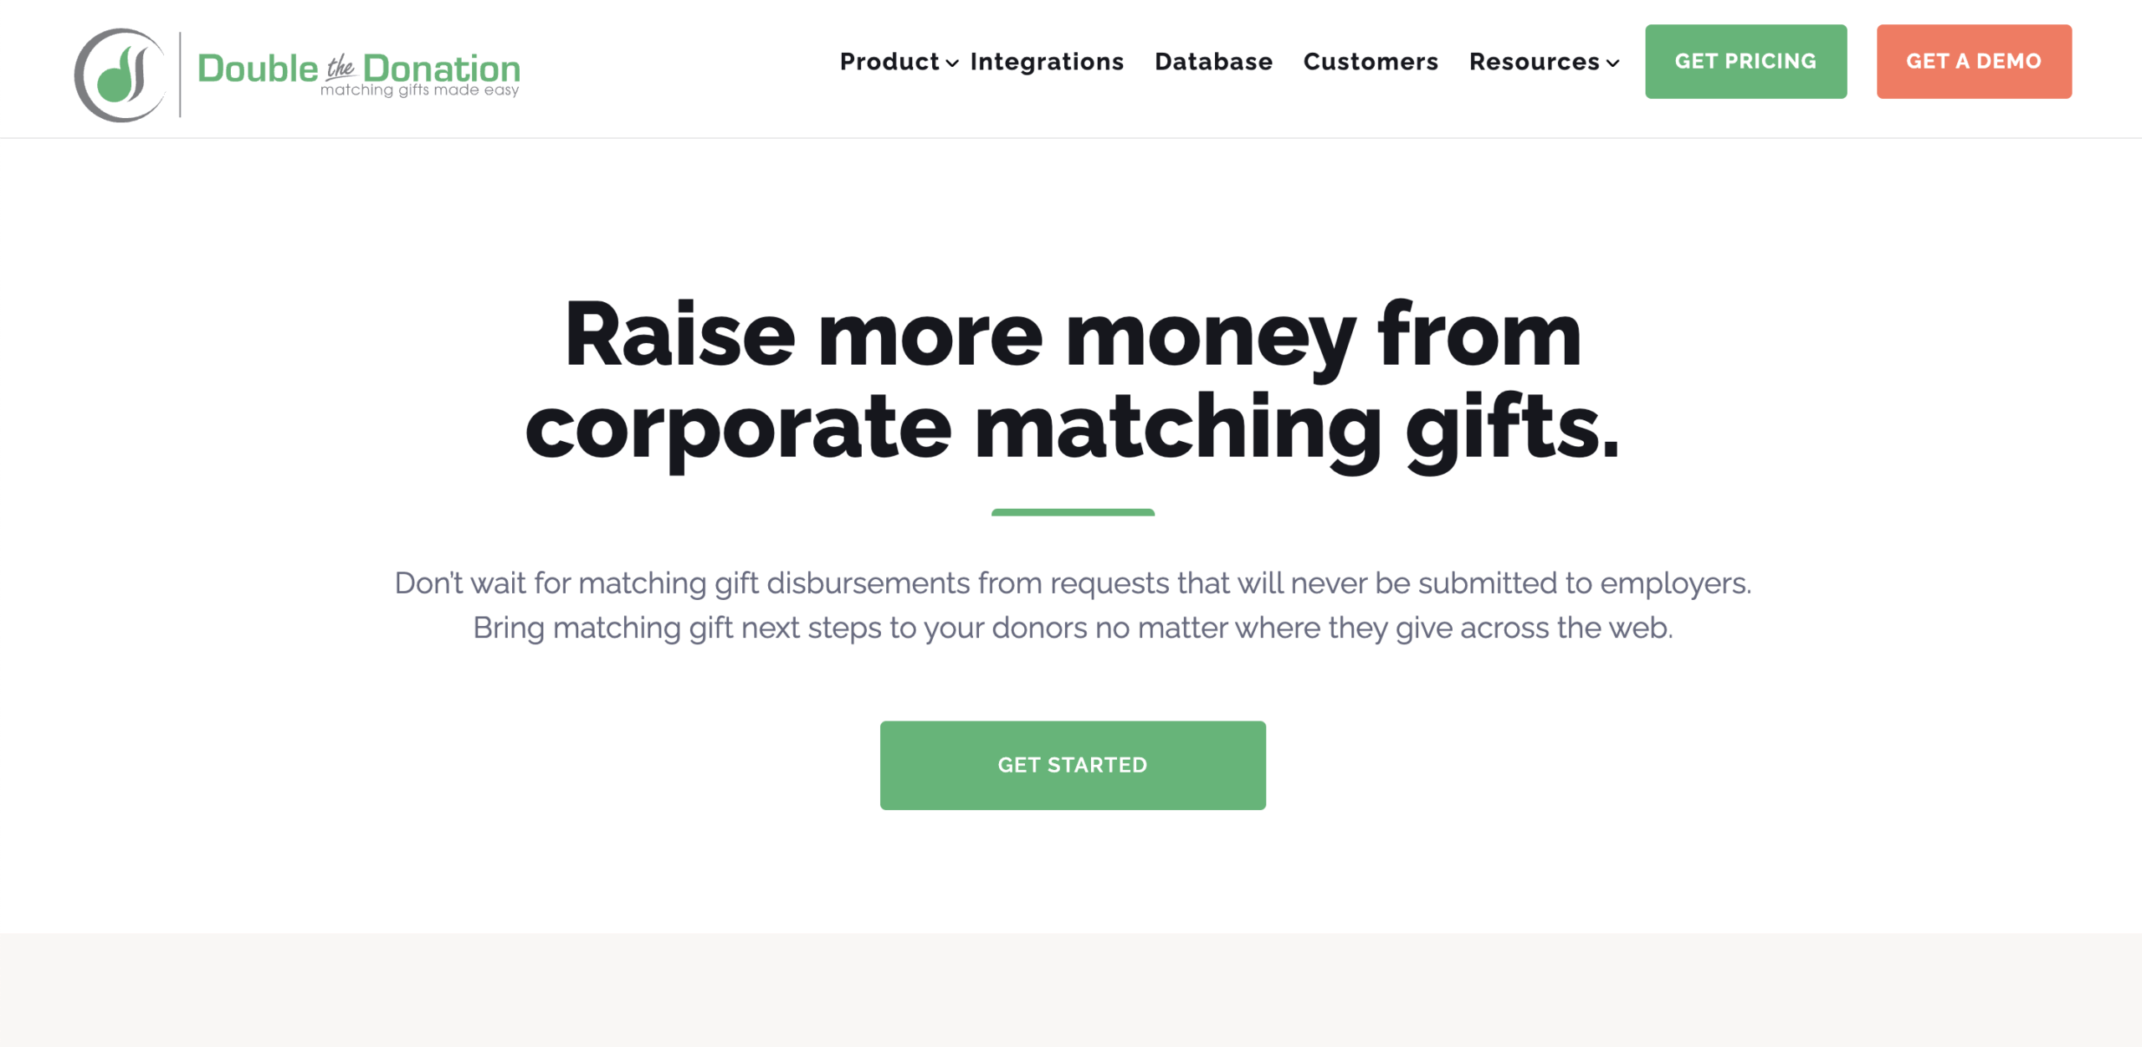Click the 'matching gifts made easy' tagline
The height and width of the screenshot is (1047, 2142).
pos(419,90)
